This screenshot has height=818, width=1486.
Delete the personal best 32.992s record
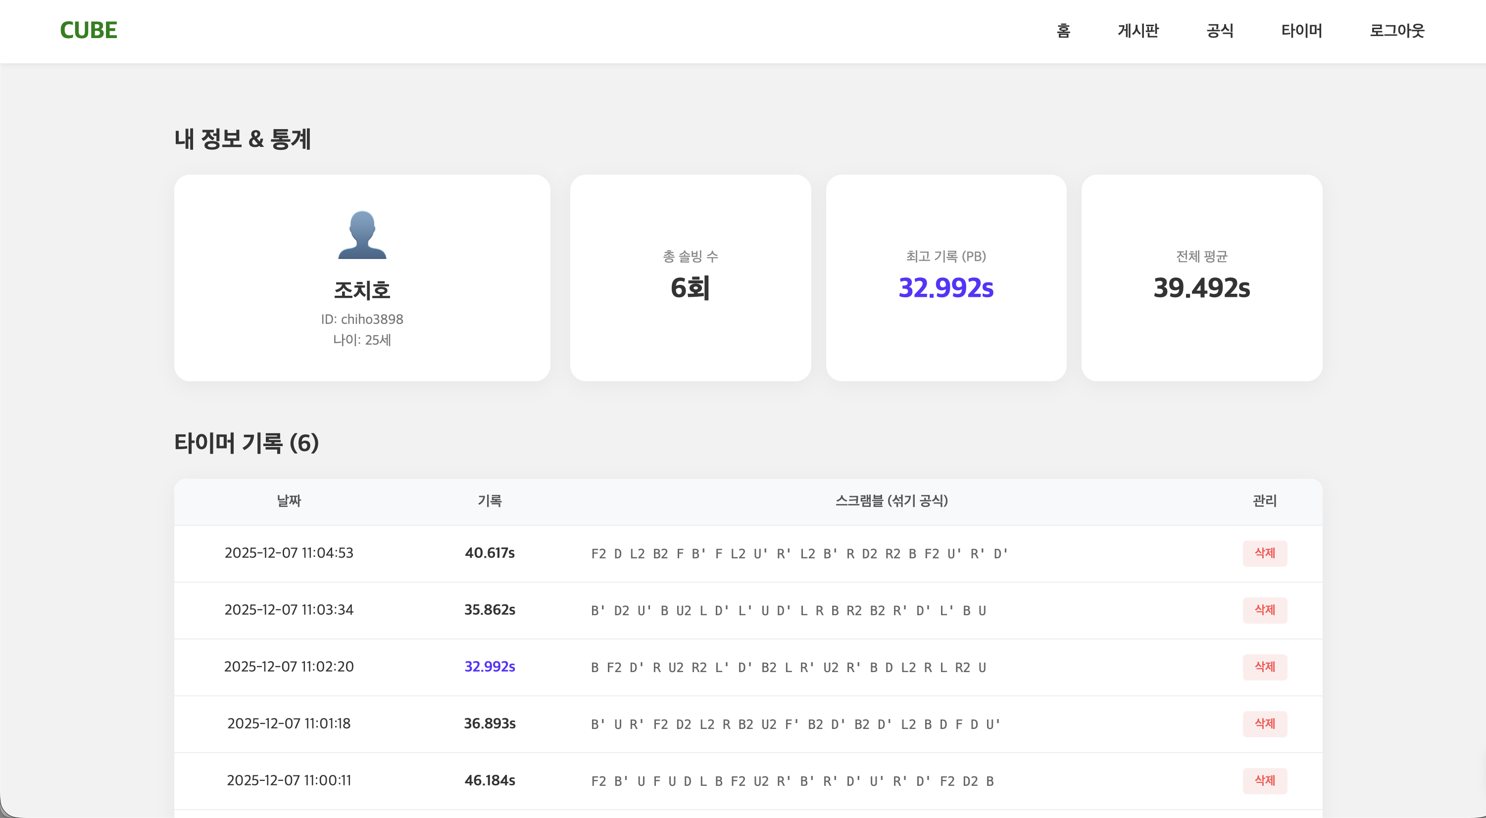[1265, 667]
